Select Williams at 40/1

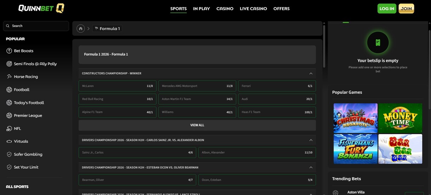(x=197, y=112)
